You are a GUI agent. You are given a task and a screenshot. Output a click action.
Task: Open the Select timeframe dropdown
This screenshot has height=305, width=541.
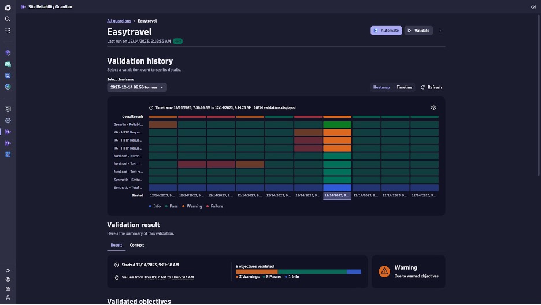pos(137,87)
